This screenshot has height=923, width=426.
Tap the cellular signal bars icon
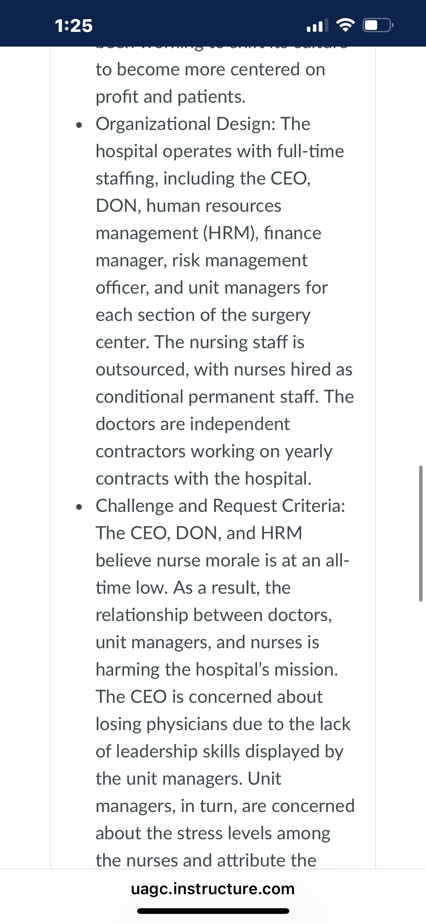point(317,25)
